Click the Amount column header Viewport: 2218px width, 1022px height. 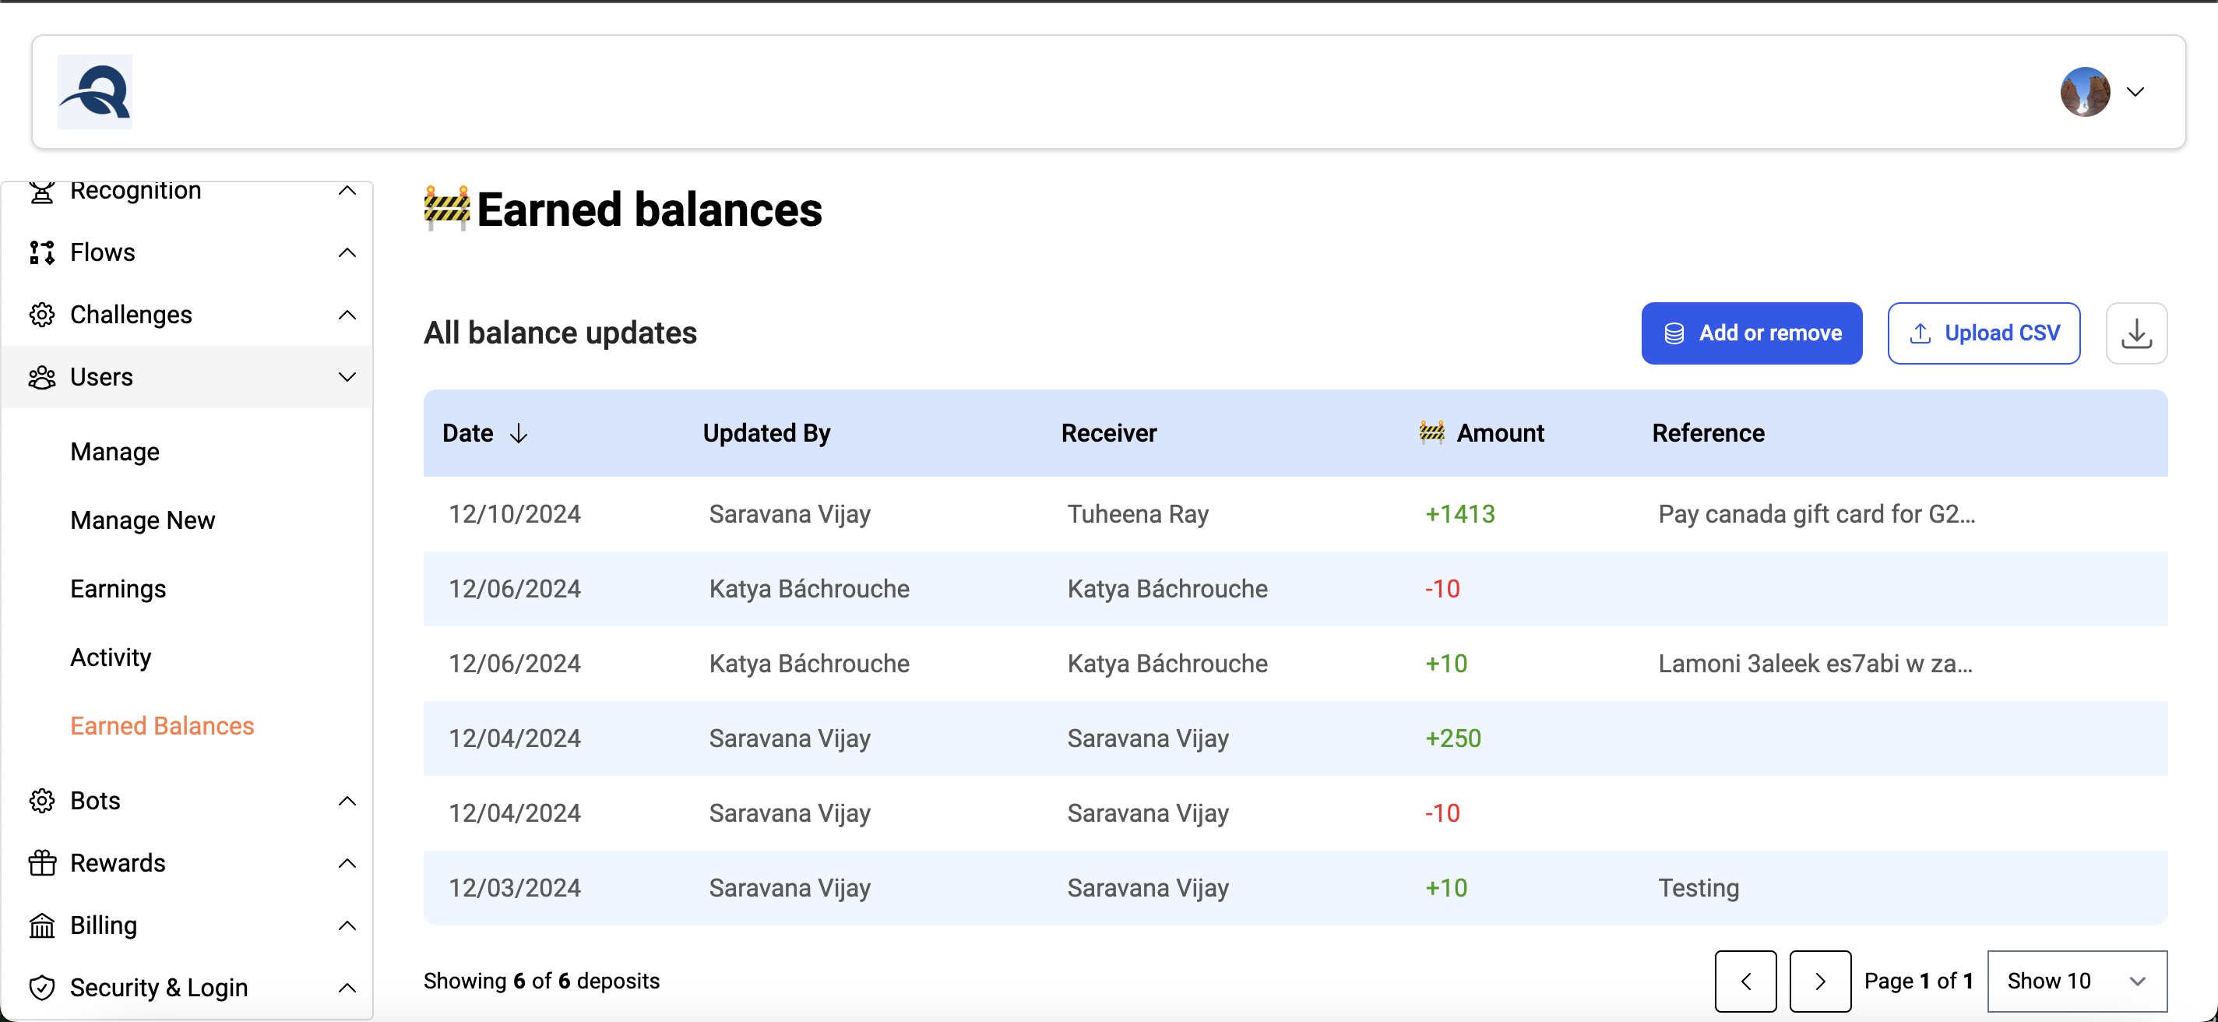(x=1500, y=433)
